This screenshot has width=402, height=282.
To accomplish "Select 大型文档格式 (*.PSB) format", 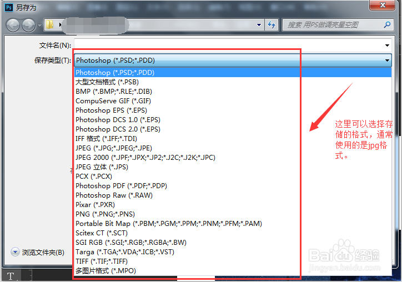I will tap(233, 82).
